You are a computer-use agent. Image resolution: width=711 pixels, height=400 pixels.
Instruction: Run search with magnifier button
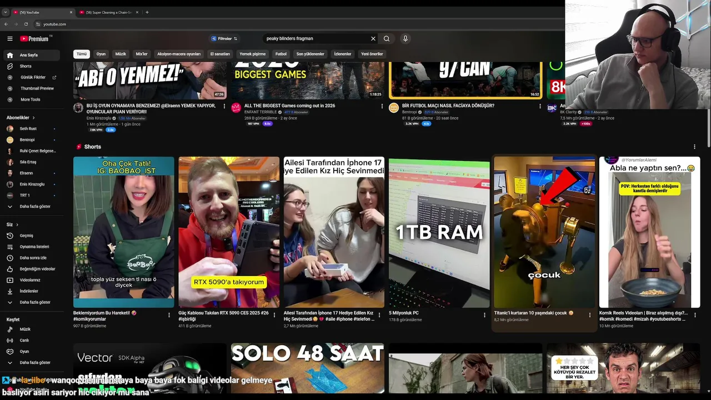tap(387, 38)
